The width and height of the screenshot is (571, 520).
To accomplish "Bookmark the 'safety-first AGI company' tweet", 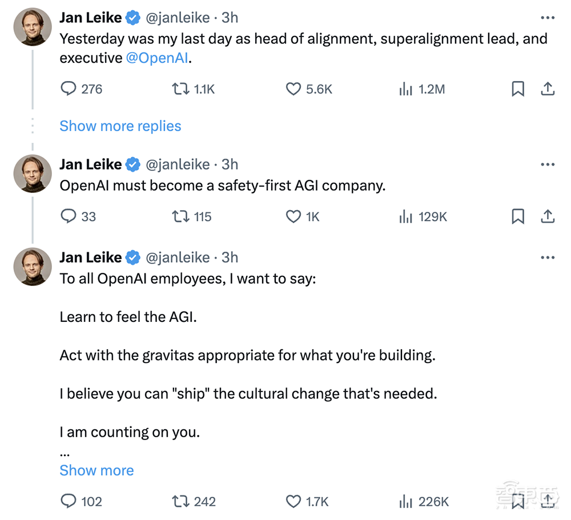I will coord(517,216).
